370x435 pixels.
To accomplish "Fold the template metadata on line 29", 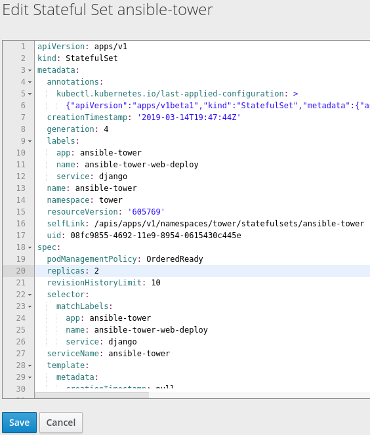I will coord(30,377).
